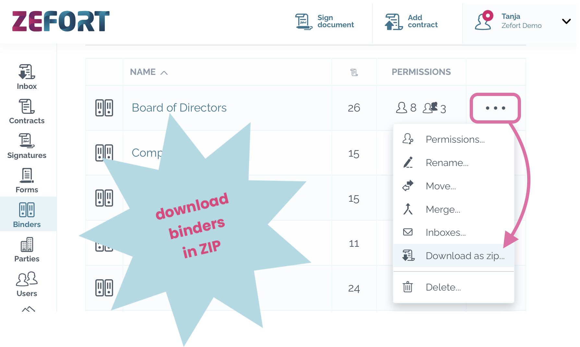Click the Board of Directors binder icon
The width and height of the screenshot is (580, 347).
[104, 108]
